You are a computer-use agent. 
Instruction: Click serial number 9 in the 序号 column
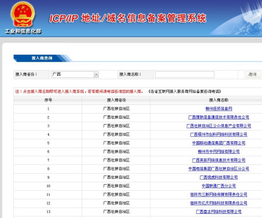(x=48, y=177)
